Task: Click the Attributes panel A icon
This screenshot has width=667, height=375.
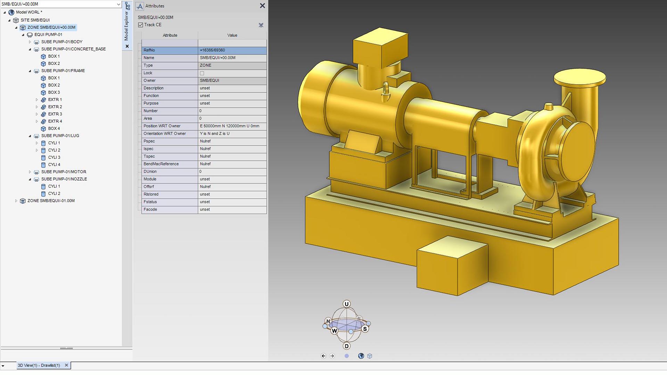Action: pyautogui.click(x=140, y=6)
